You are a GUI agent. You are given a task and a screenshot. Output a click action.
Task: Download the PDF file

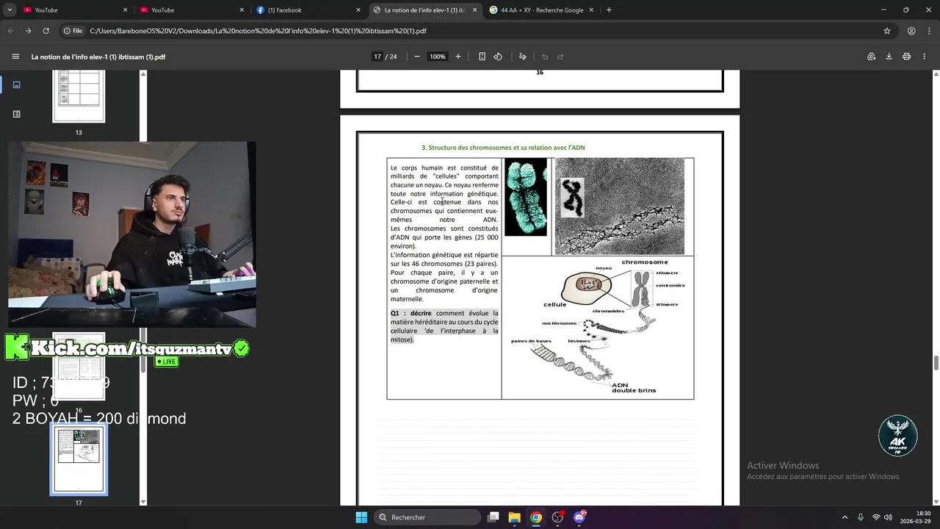click(x=889, y=57)
